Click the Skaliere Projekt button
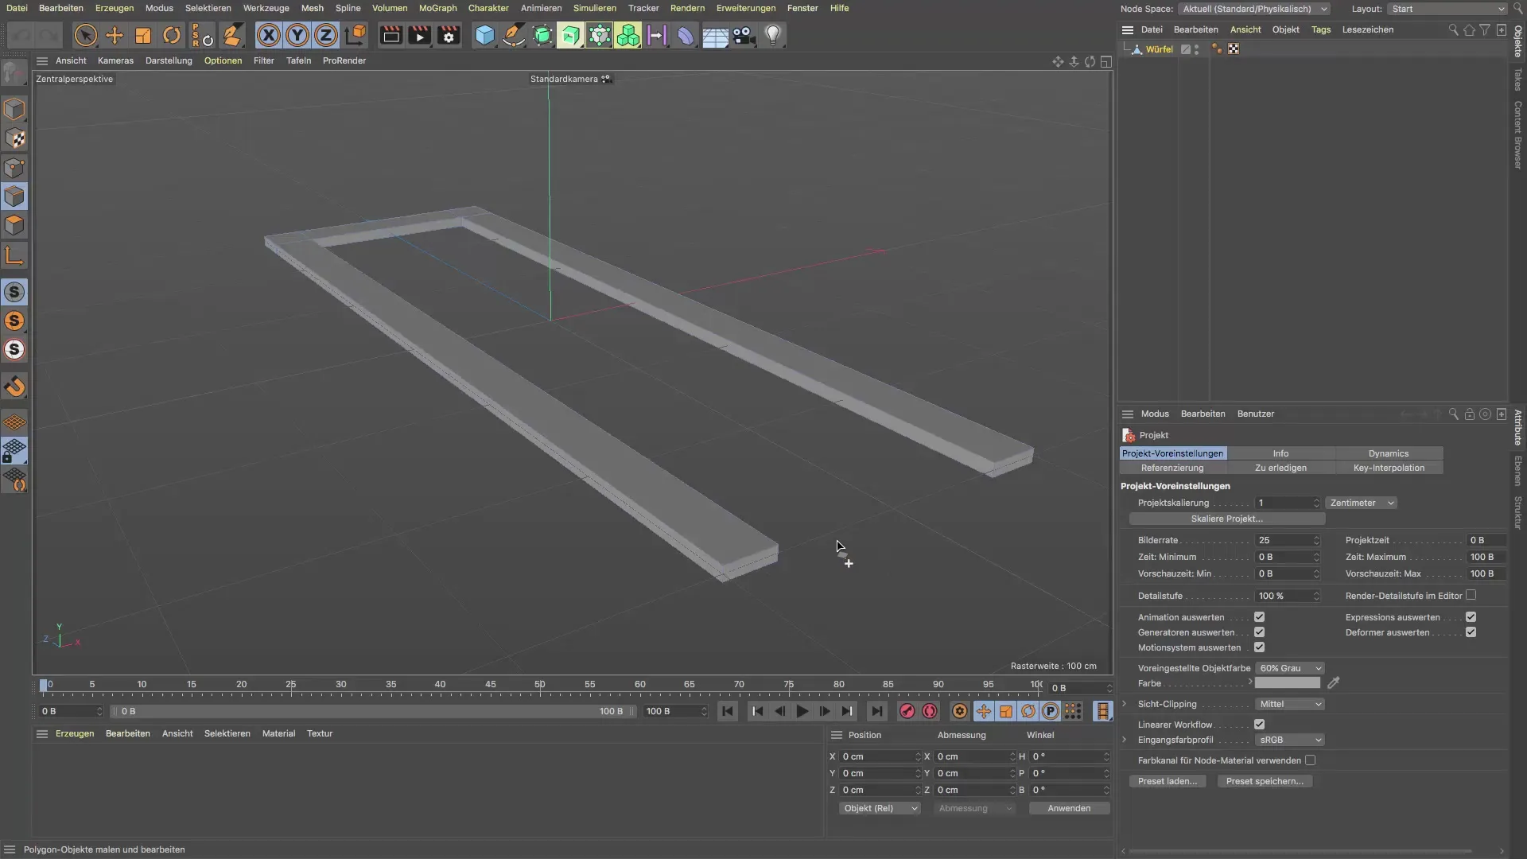The height and width of the screenshot is (859, 1527). [x=1227, y=519]
